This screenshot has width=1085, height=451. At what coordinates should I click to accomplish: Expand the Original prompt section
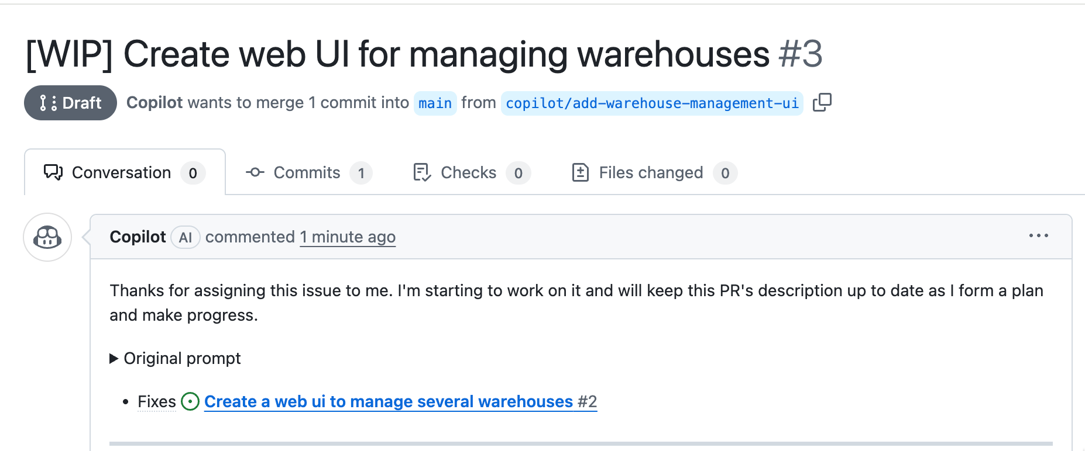[x=175, y=358]
